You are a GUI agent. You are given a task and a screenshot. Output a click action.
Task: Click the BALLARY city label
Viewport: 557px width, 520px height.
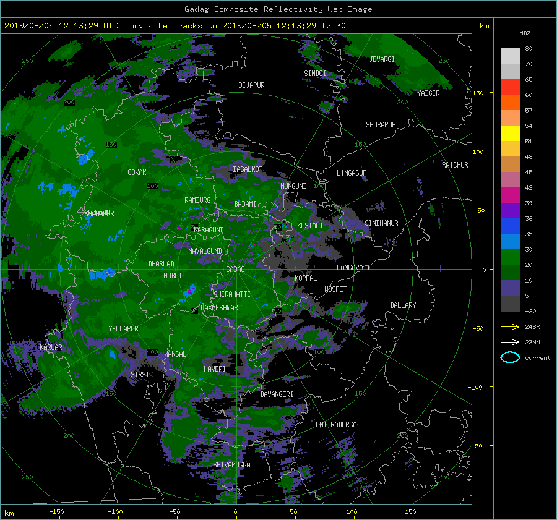(x=403, y=305)
